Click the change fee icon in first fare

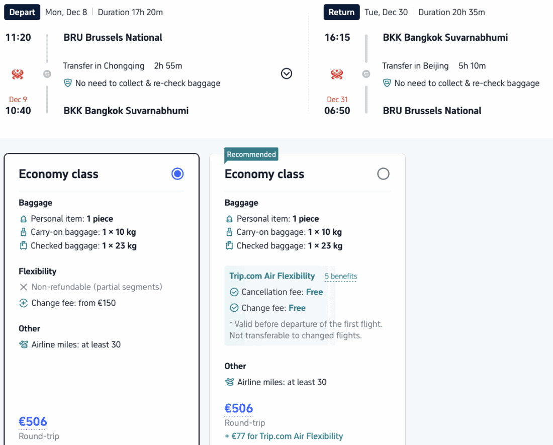(23, 303)
